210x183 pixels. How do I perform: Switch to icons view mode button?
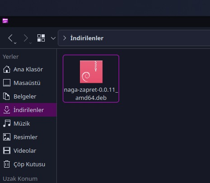pyautogui.click(x=41, y=38)
